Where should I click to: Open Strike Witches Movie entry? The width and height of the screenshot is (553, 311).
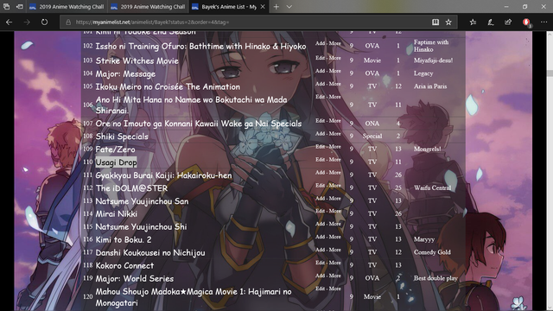point(137,61)
